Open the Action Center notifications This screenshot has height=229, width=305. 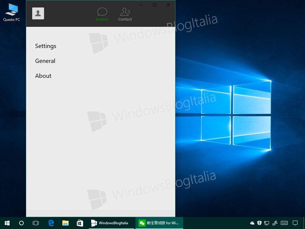[295, 223]
